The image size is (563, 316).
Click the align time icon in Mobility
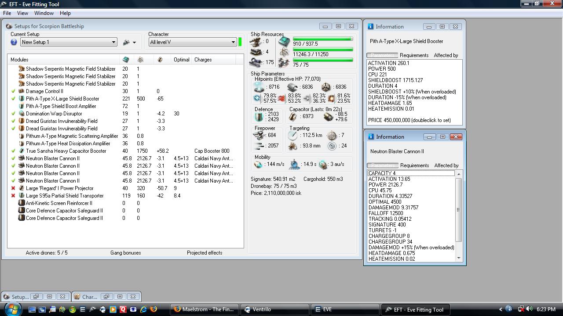pyautogui.click(x=294, y=165)
